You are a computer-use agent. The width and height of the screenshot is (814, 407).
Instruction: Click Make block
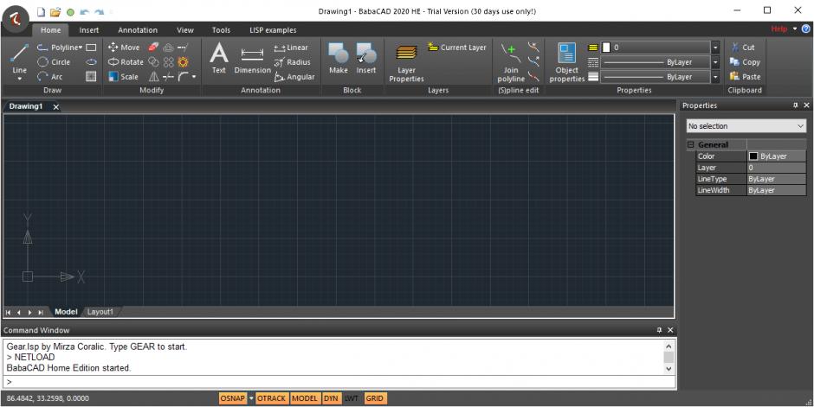click(338, 58)
